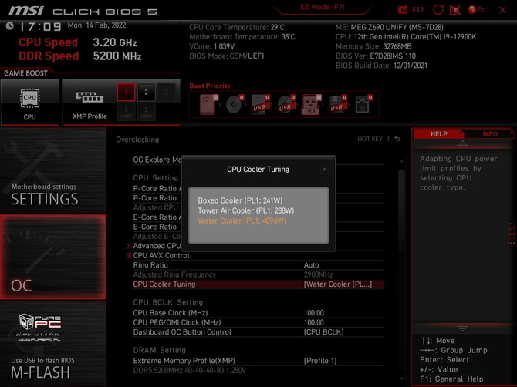This screenshot has height=387, width=517.
Task: Select the USB optical drive boot device
Action: [286, 104]
